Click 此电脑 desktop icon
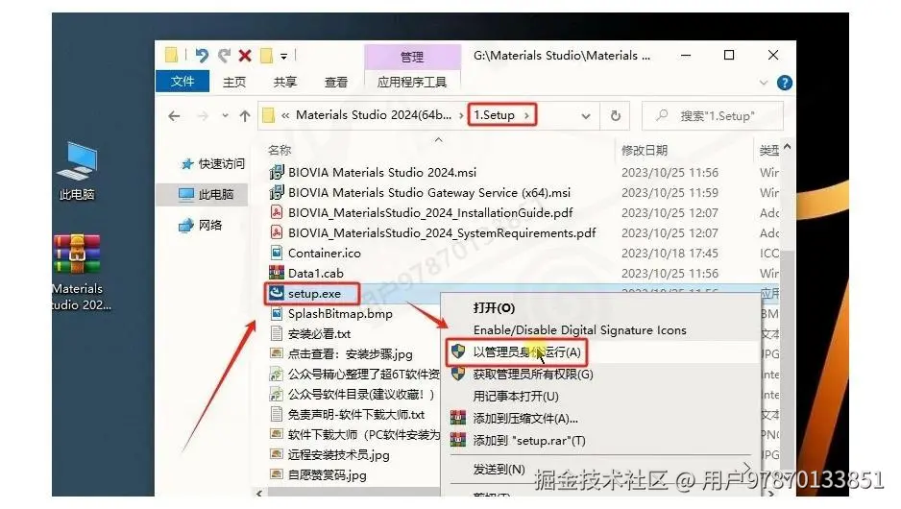The image size is (901, 509). pos(77,170)
